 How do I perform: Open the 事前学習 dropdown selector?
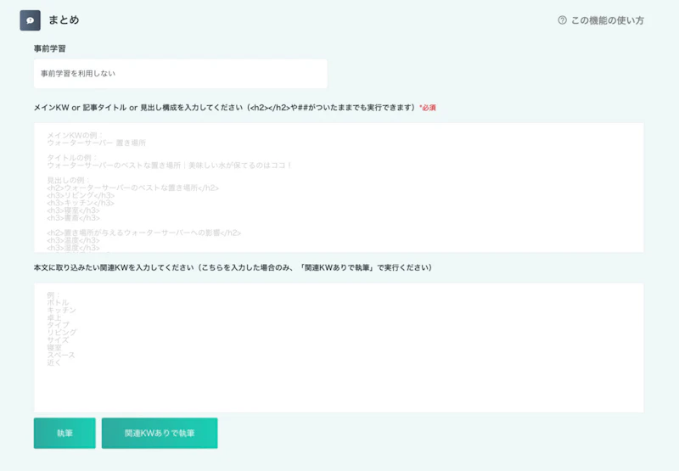pos(181,74)
